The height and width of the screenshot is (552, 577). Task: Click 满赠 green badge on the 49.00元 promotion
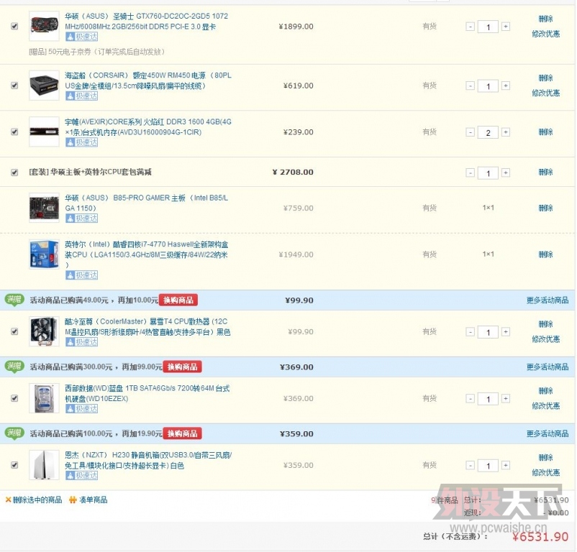[x=14, y=300]
